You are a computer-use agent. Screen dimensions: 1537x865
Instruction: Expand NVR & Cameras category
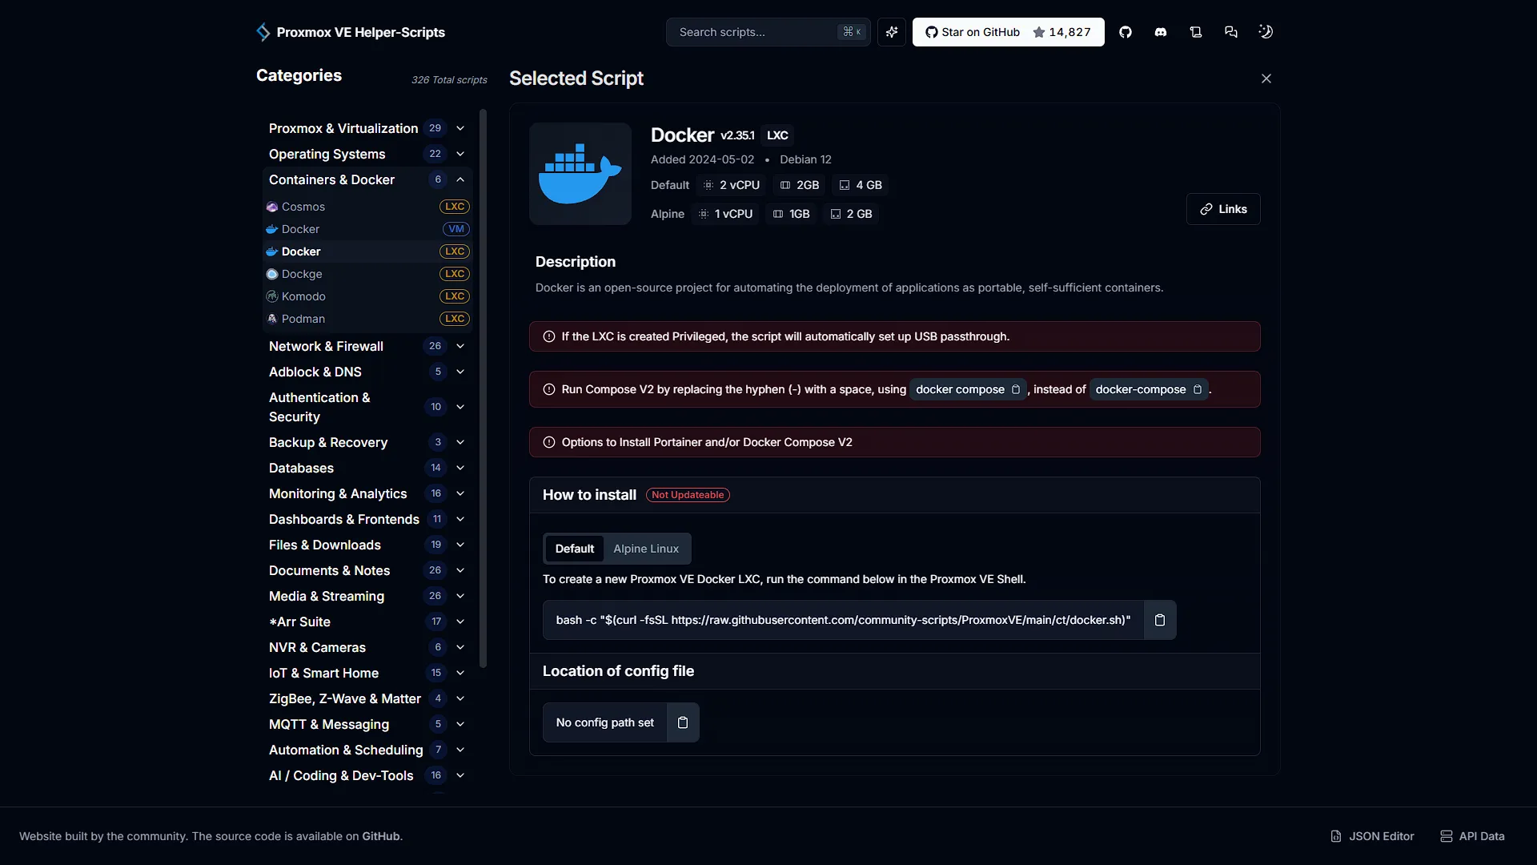pos(367,647)
